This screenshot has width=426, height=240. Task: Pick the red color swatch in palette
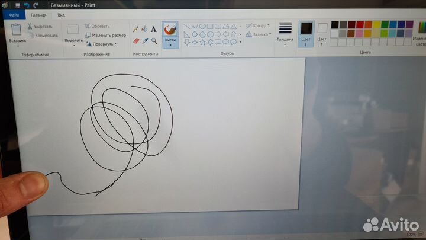click(360, 25)
